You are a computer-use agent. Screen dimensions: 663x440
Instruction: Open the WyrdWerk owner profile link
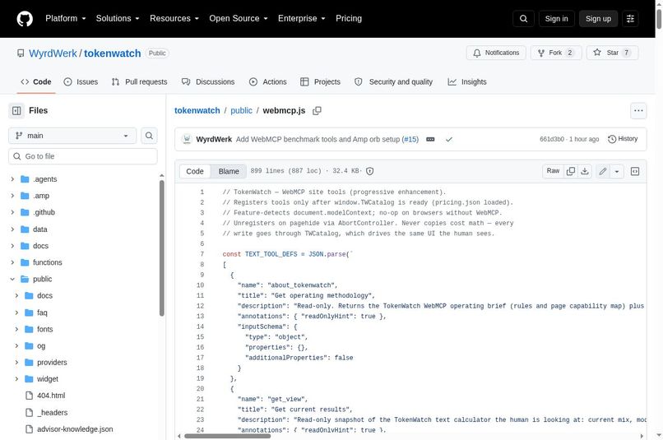coord(53,53)
